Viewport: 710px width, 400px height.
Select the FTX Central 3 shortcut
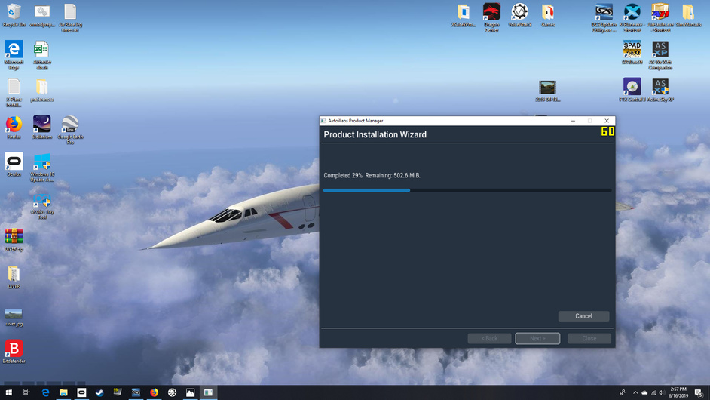tap(632, 90)
